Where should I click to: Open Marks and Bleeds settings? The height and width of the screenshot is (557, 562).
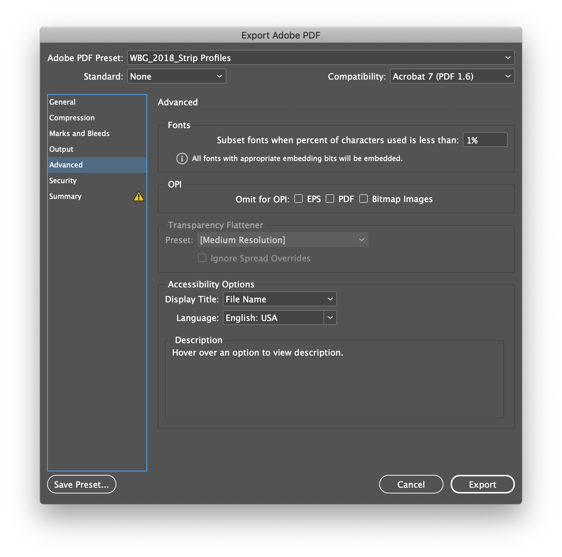(97, 134)
